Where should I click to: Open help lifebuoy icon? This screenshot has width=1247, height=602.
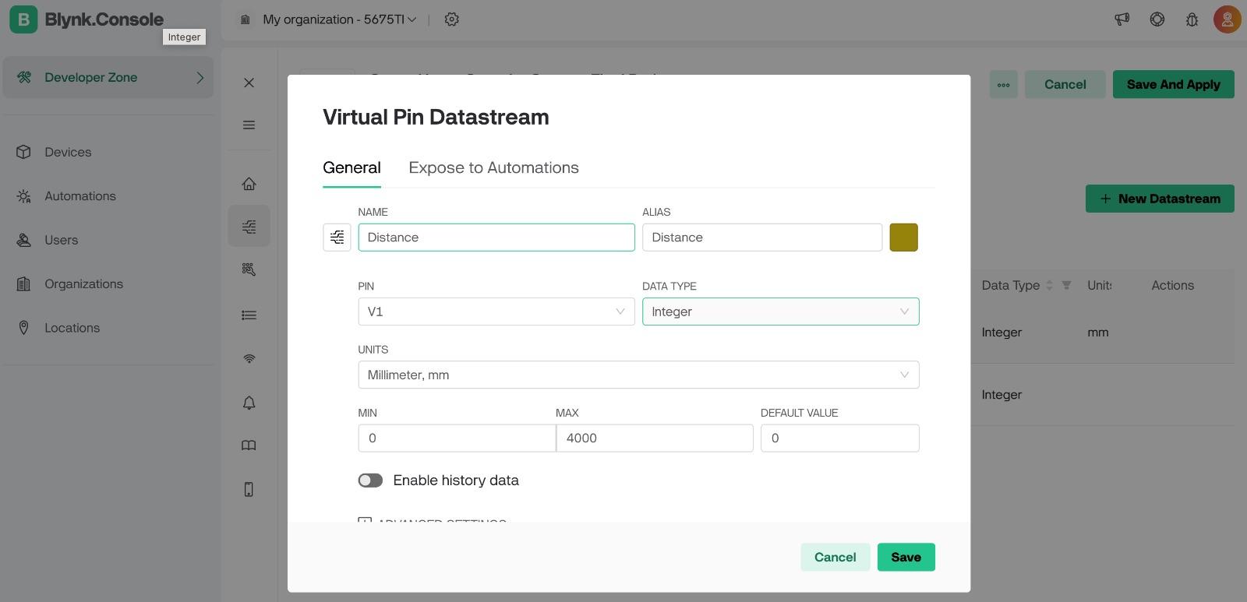coord(1157,19)
